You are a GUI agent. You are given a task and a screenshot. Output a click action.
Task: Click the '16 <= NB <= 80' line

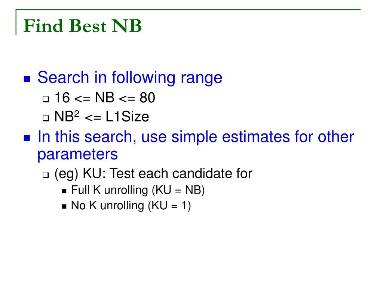105,98
